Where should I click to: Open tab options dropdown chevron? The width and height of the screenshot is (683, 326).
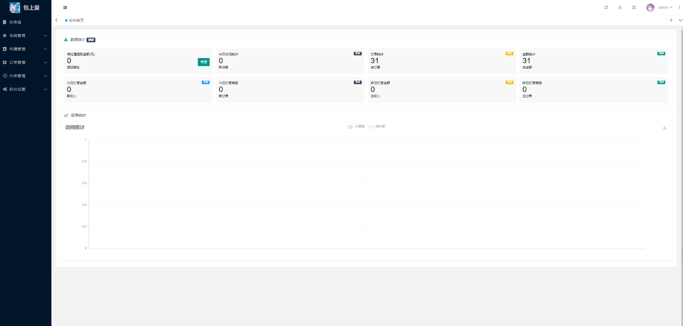click(680, 20)
